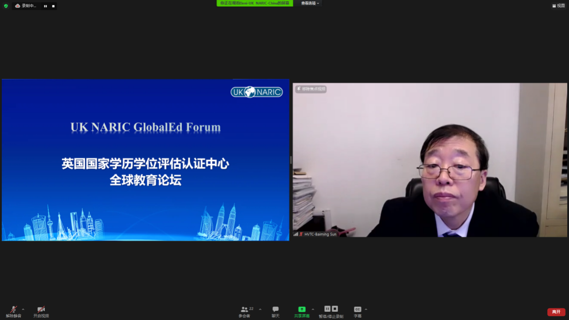Click the divider handle between slide and video
Viewport: 569px width, 320px height.
click(x=291, y=160)
